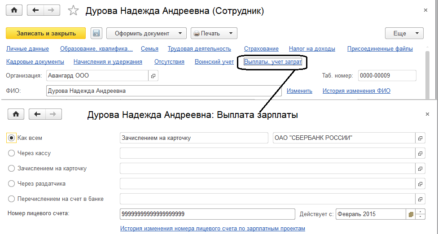Select Через раздатчика radio button
Image resolution: width=438 pixels, height=234 pixels.
(x=11, y=183)
